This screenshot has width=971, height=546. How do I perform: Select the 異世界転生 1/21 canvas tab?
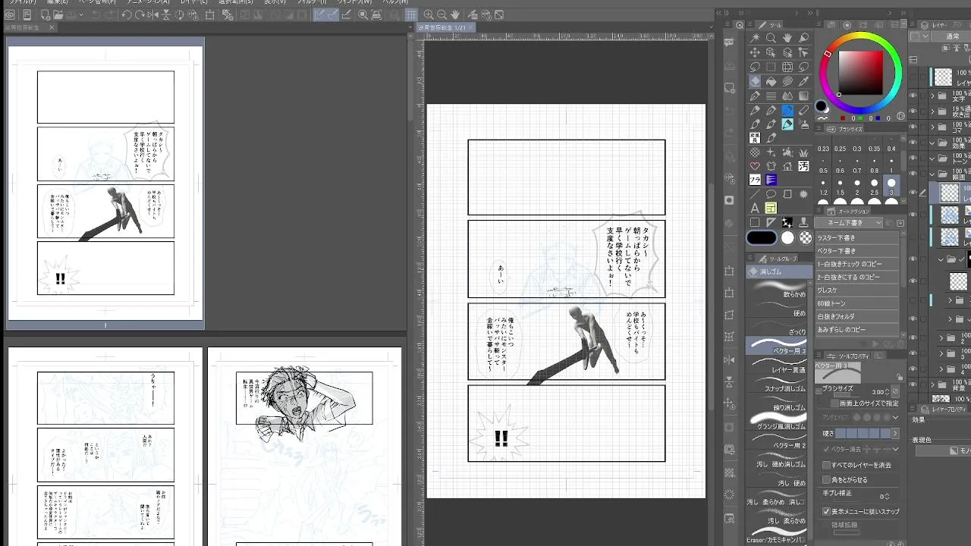tap(446, 27)
